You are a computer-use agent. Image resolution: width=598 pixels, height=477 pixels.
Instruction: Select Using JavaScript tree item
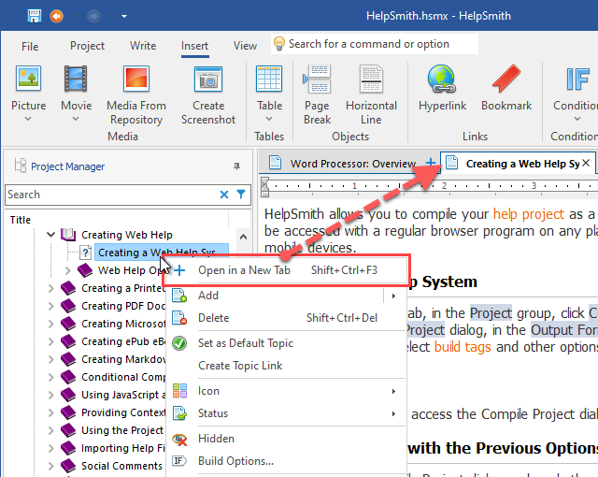(122, 395)
